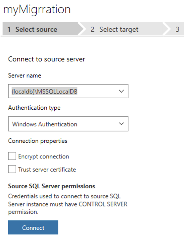This screenshot has width=184, height=242.
Task: Click the Connect button to source server
Action: point(33,227)
